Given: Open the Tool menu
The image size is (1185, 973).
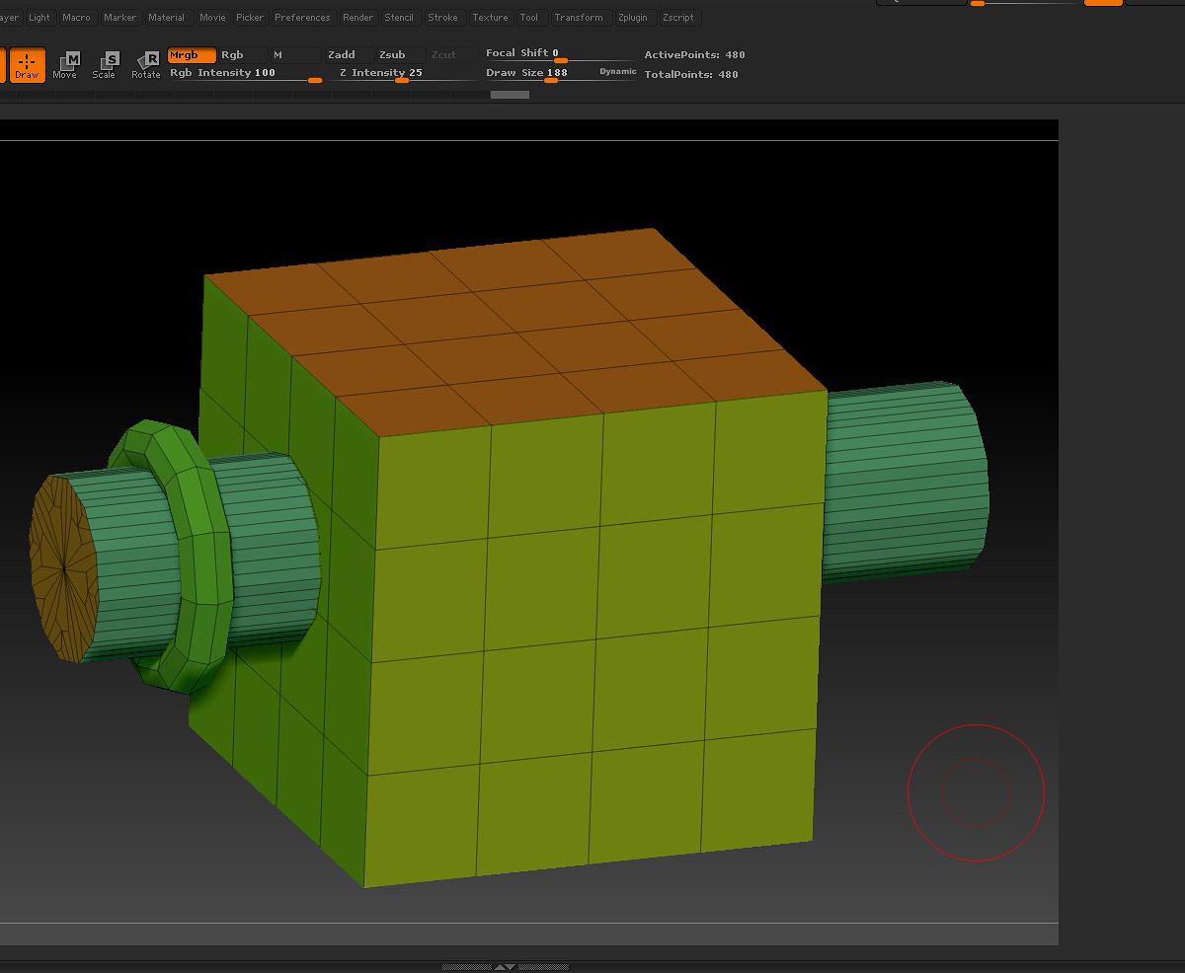Looking at the screenshot, I should [x=529, y=18].
